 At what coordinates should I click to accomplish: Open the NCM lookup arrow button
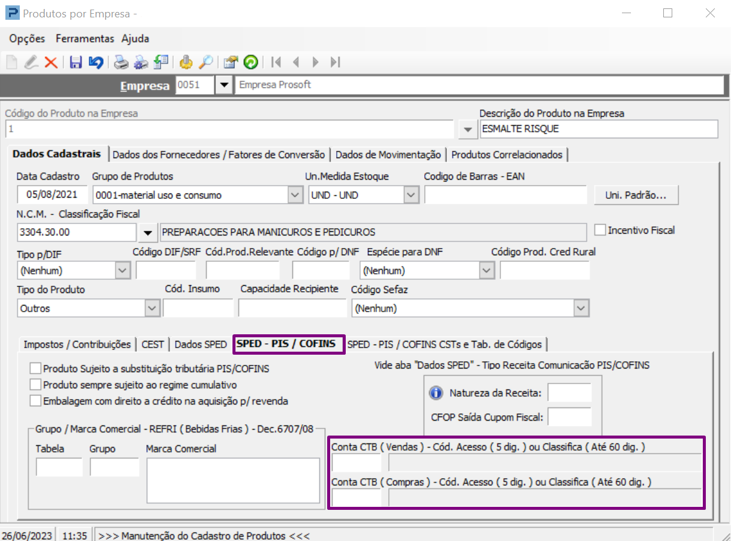(x=147, y=232)
